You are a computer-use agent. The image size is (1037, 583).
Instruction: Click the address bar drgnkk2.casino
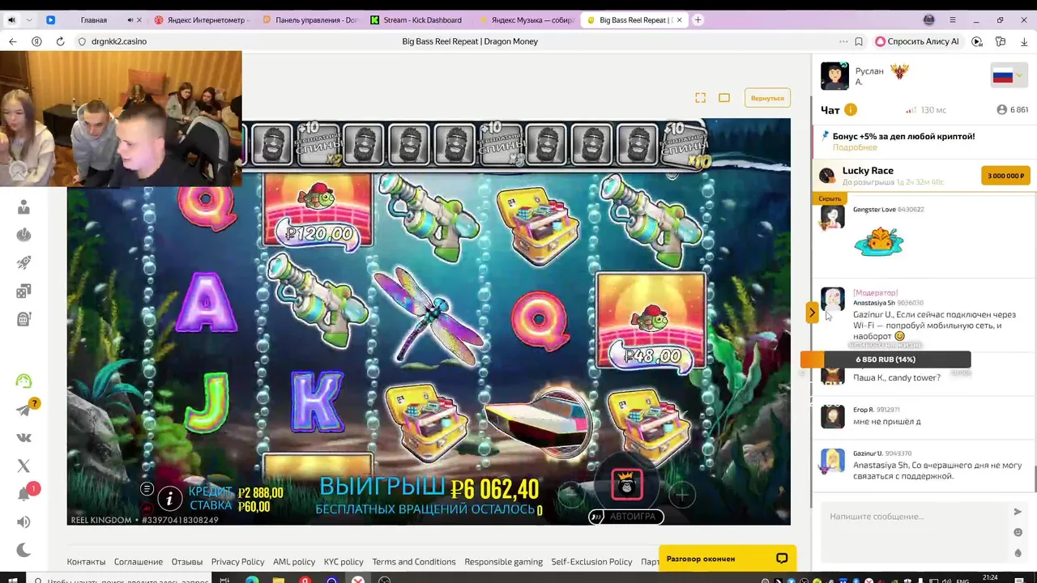click(119, 41)
